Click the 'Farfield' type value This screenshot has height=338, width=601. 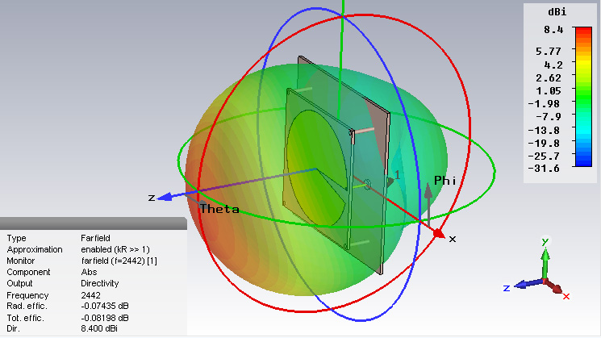point(95,238)
